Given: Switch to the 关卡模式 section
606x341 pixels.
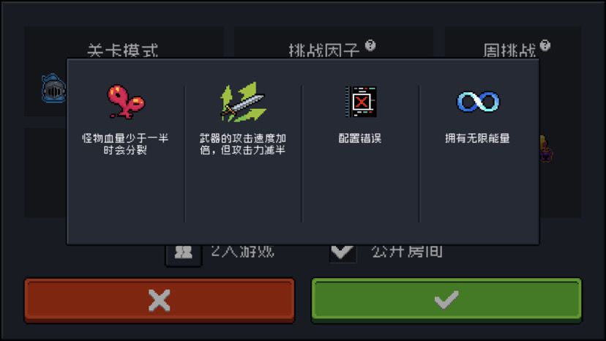Looking at the screenshot, I should pos(123,50).
